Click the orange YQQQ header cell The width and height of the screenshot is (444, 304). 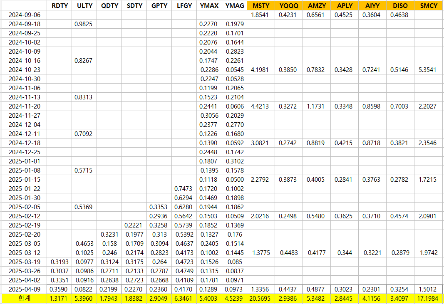coord(288,6)
